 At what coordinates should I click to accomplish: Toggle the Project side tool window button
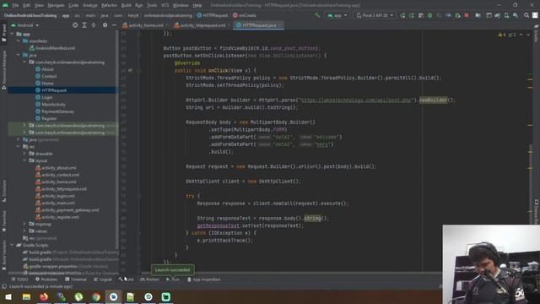click(x=3, y=33)
